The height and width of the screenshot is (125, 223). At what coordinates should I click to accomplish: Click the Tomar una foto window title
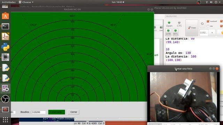(183, 69)
